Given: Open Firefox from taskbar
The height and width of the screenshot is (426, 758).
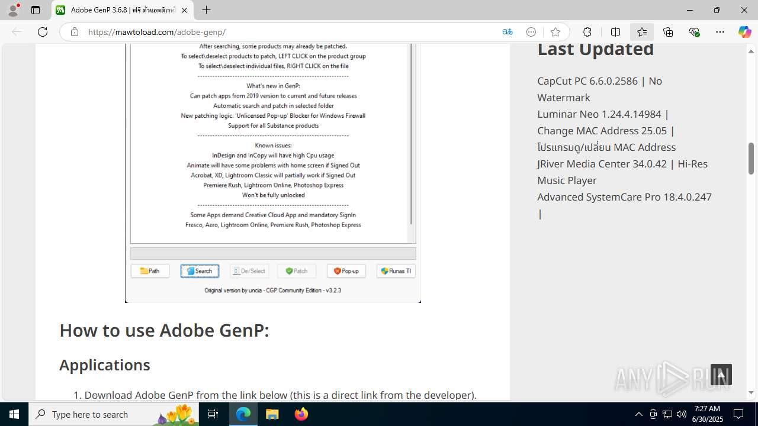Looking at the screenshot, I should coord(301,414).
